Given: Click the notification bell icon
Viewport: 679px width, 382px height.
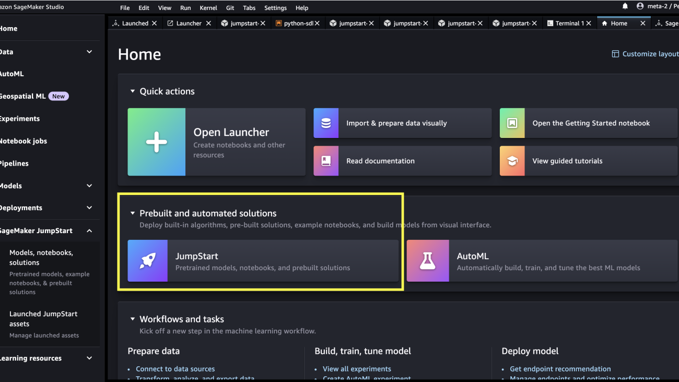Looking at the screenshot, I should coord(625,6).
